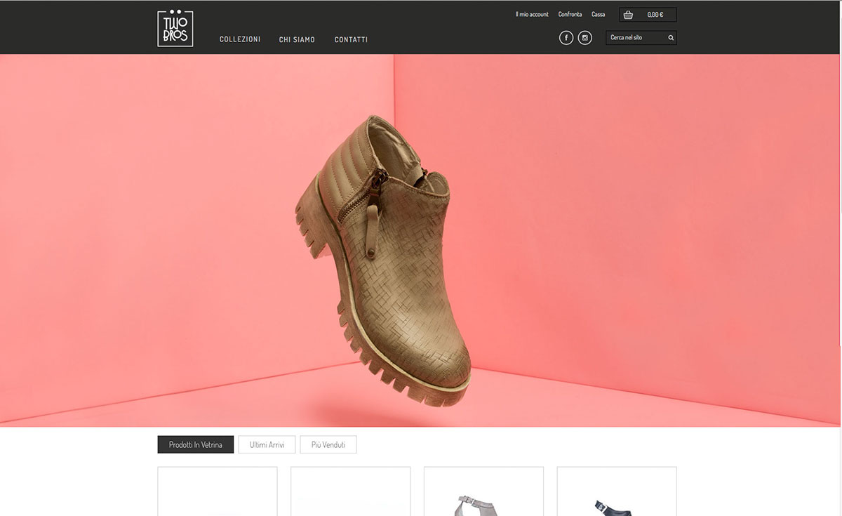842x516 pixels.
Task: Switch to the Più Venduti tab
Action: pyautogui.click(x=328, y=444)
